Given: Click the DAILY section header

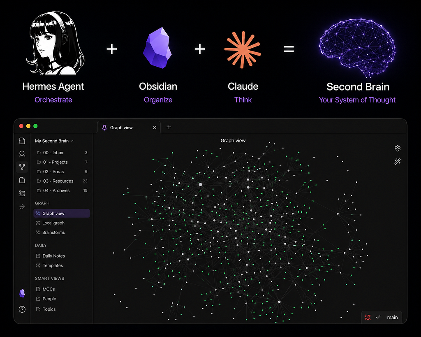Looking at the screenshot, I should tap(41, 245).
